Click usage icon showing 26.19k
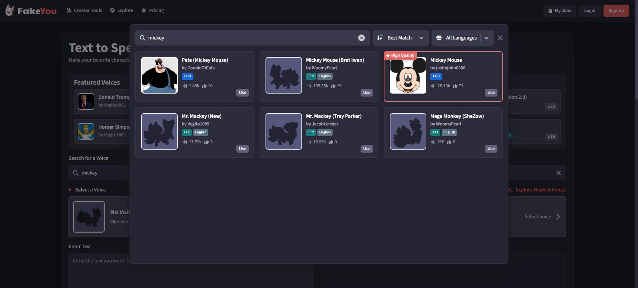This screenshot has width=638, height=288. coord(433,86)
